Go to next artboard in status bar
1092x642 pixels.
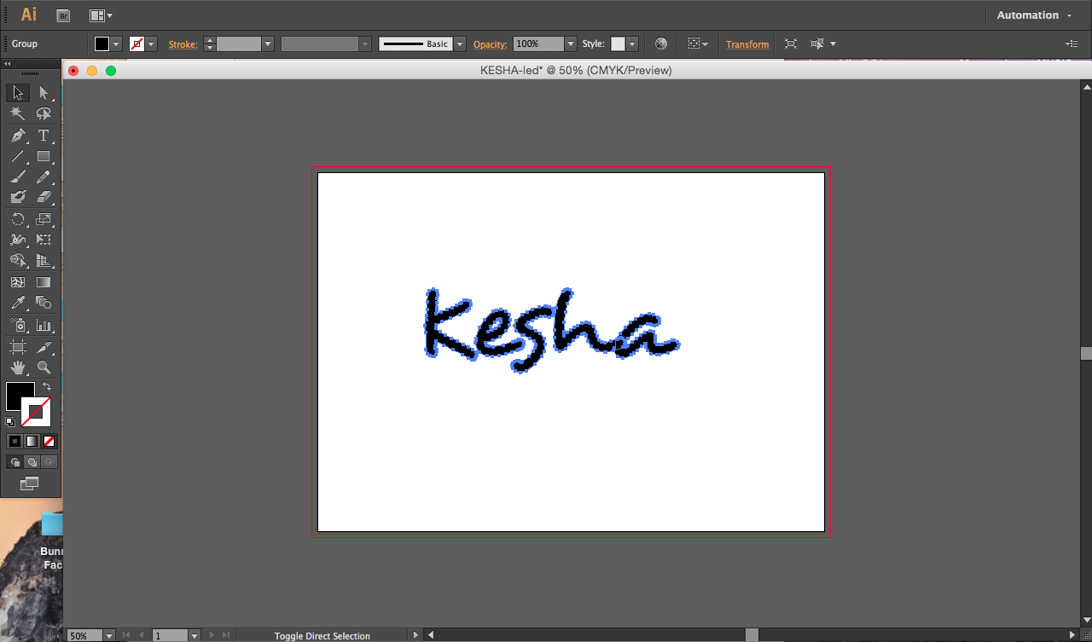click(212, 635)
